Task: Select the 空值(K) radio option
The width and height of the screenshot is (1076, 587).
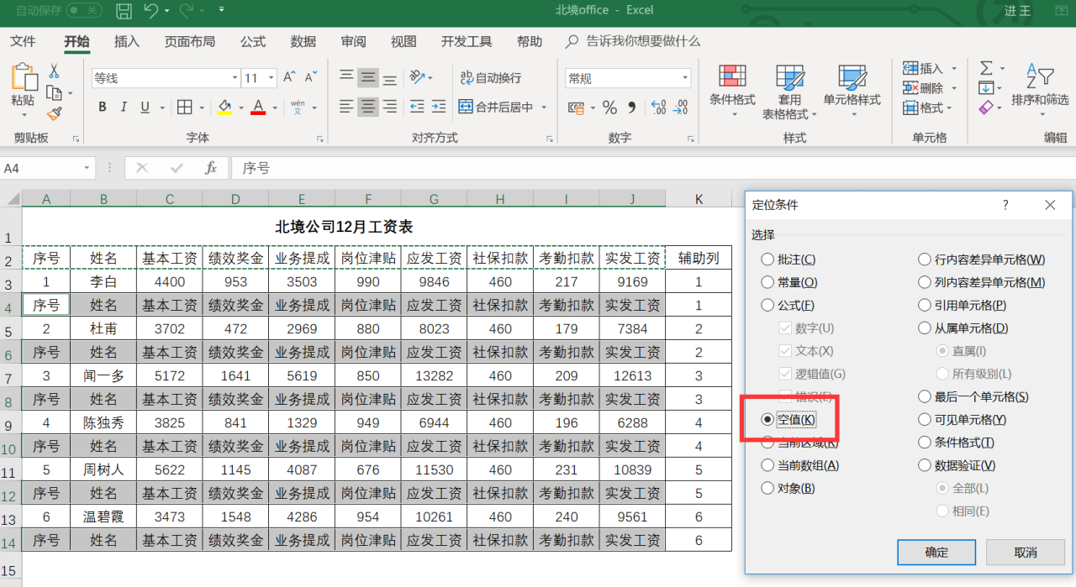Action: coord(788,419)
